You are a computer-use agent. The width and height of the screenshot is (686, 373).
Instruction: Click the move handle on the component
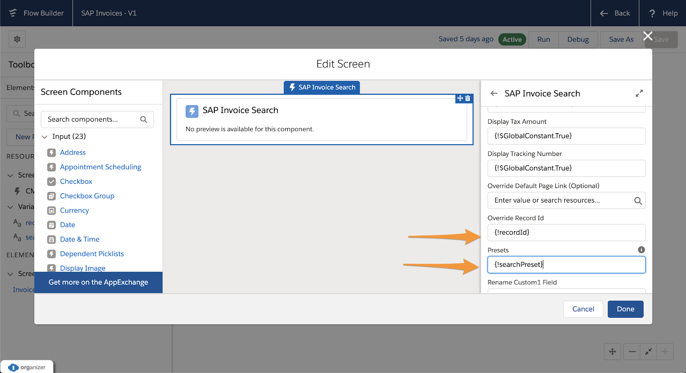click(460, 98)
